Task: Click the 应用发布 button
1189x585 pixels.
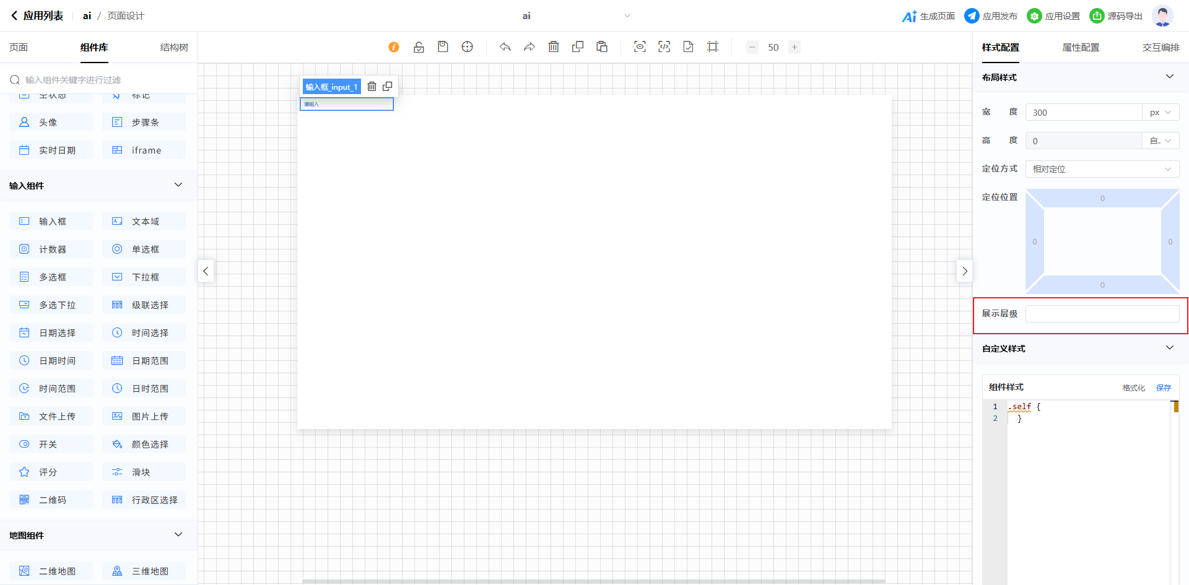Action: [991, 16]
